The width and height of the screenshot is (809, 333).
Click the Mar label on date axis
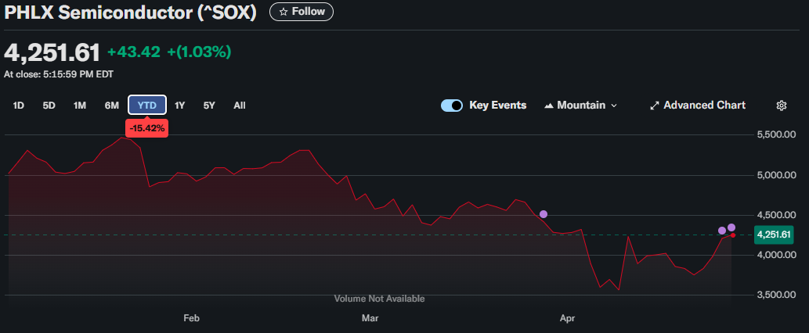point(370,319)
